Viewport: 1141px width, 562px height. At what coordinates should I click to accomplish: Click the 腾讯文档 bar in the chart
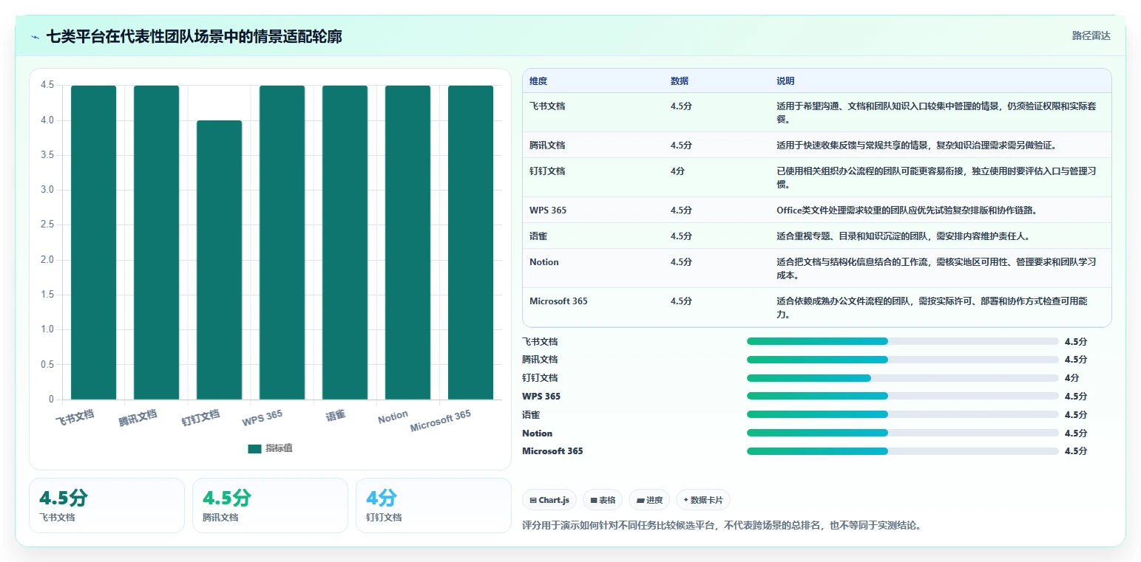pyautogui.click(x=156, y=242)
